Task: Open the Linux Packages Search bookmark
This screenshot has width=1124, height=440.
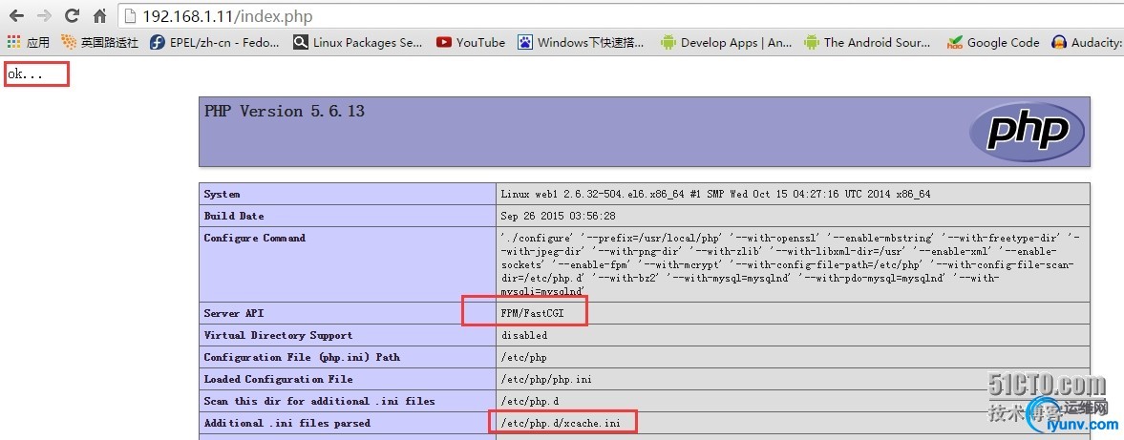Action: click(358, 42)
